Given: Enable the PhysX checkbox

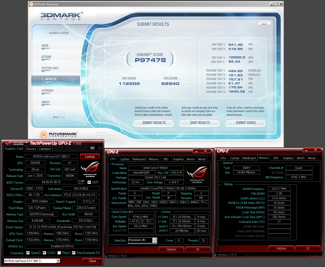Looking at the screenshot, I should (59, 253).
